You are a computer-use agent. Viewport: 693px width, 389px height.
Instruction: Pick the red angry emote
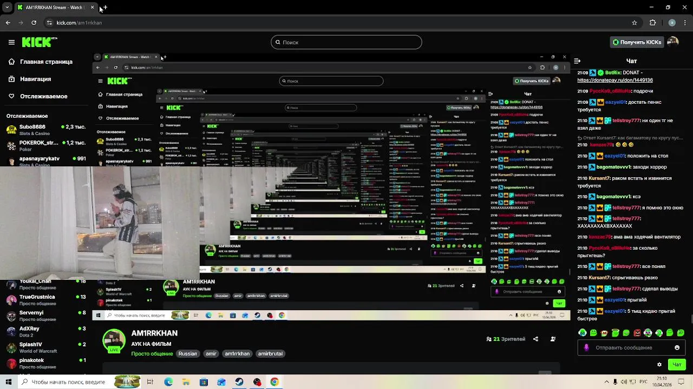click(x=637, y=333)
